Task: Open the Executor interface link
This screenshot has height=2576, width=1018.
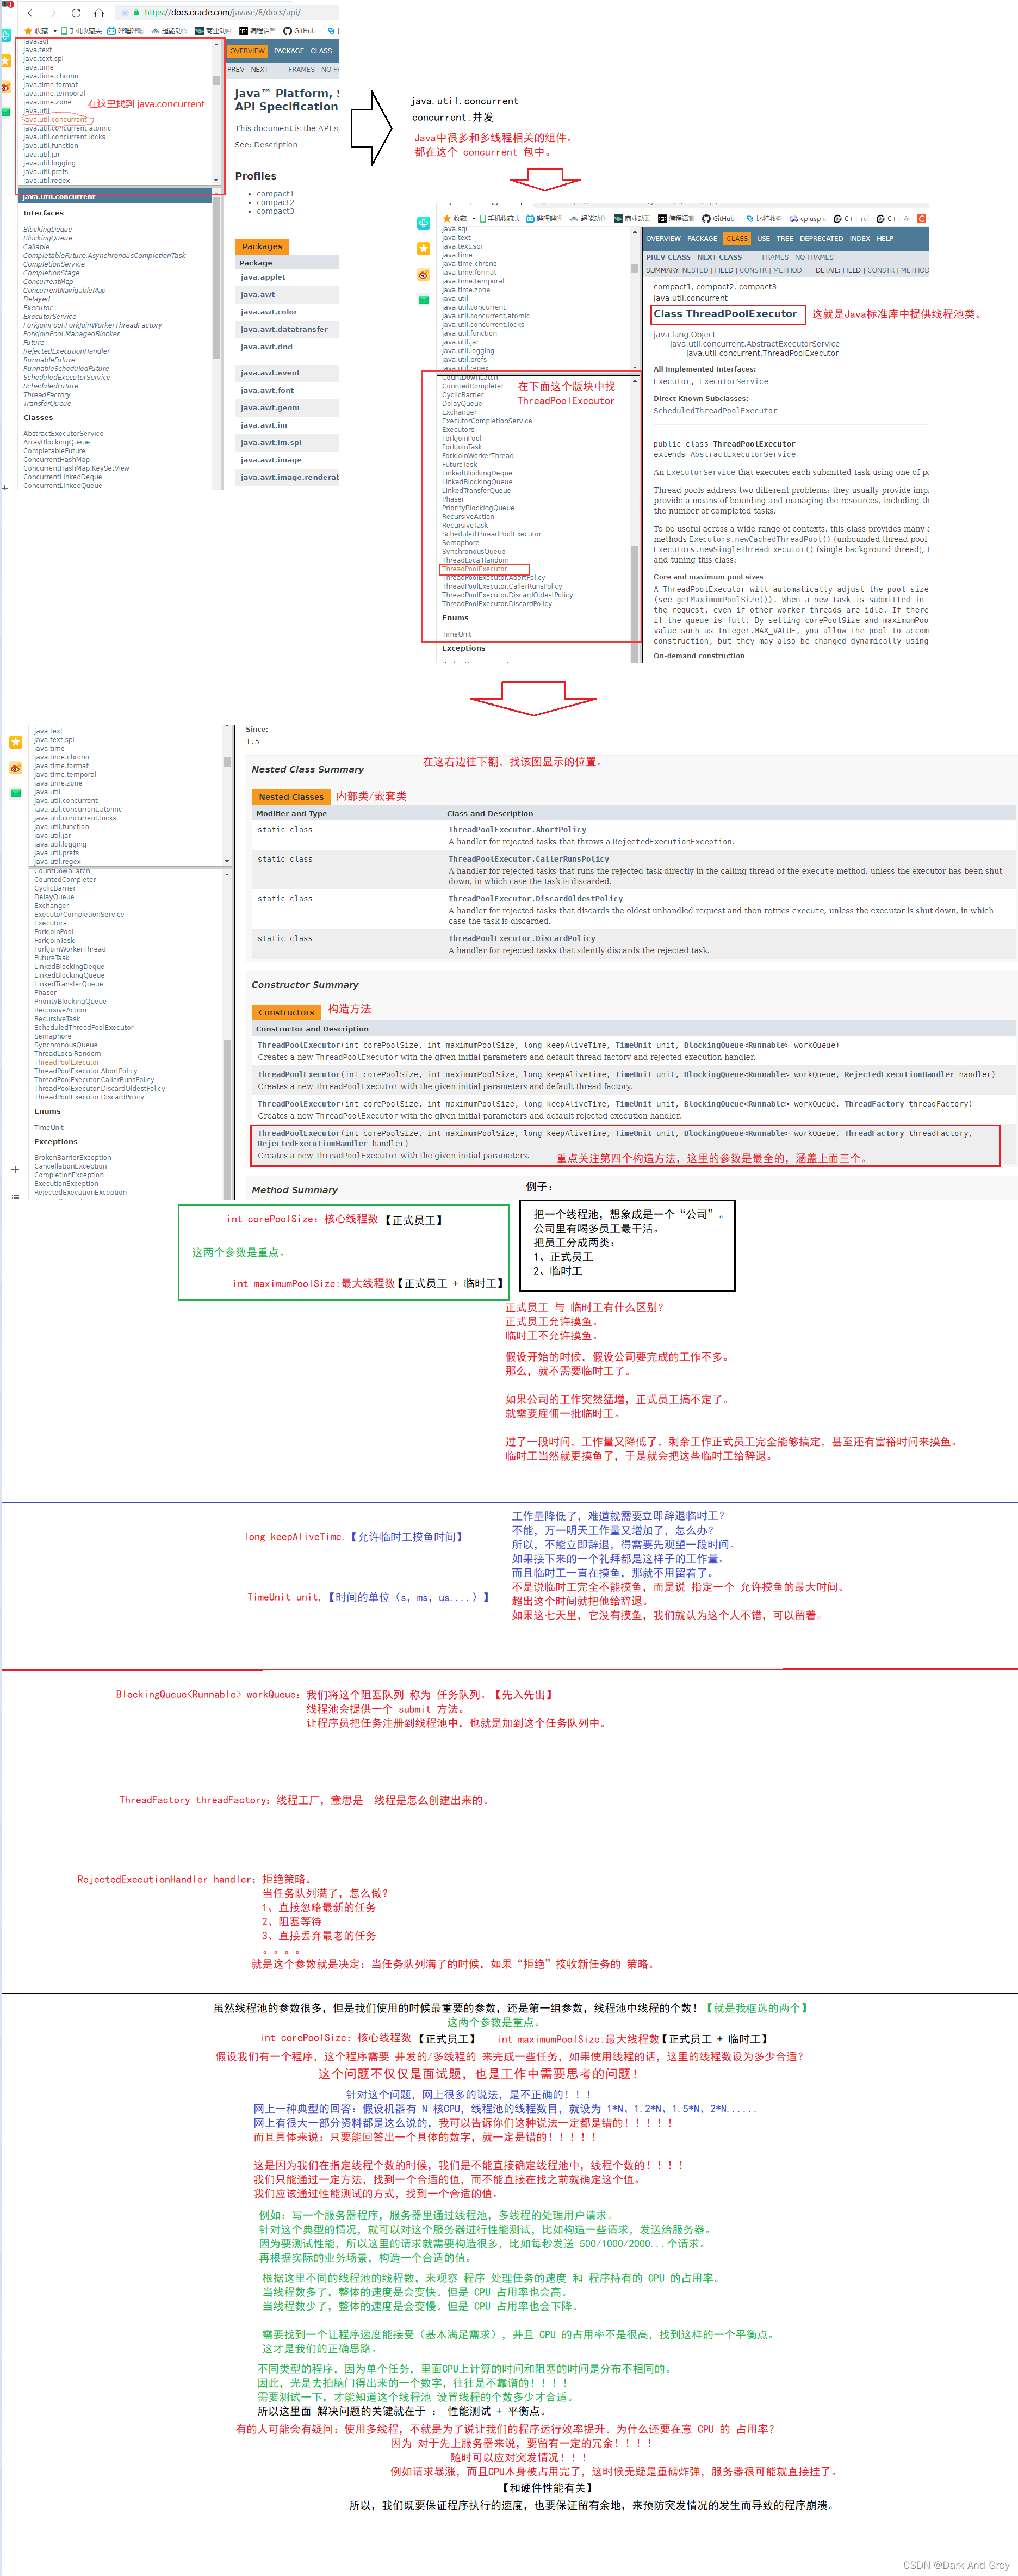Action: coord(671,381)
